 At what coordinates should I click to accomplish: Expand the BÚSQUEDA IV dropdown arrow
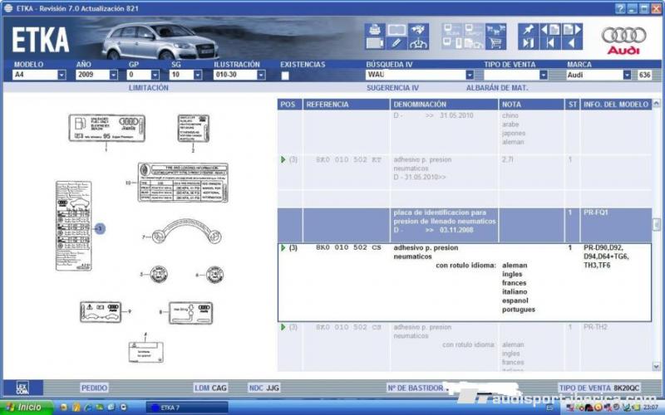click(470, 75)
